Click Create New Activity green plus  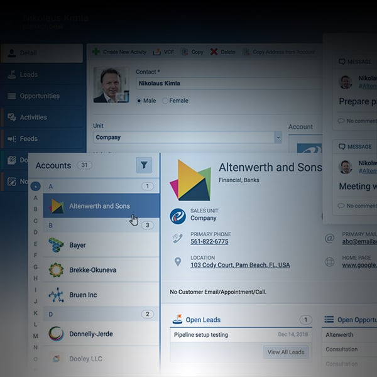96,52
